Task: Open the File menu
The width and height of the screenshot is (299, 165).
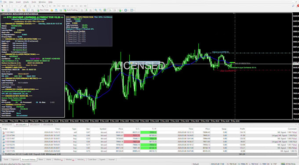Action: [5, 2]
